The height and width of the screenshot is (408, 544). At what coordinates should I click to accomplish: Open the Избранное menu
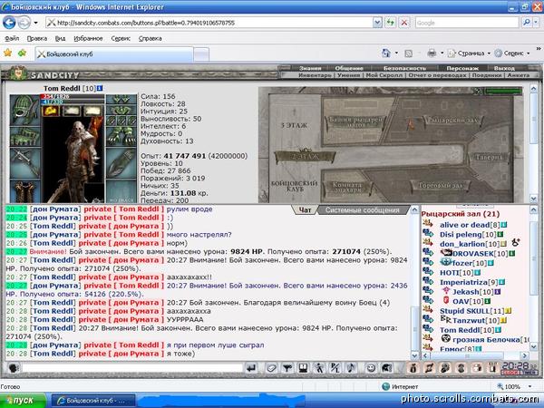pos(88,38)
